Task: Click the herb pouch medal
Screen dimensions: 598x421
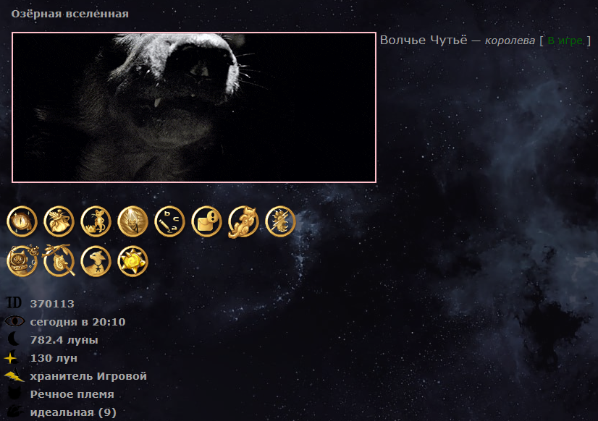Action: coord(59,221)
